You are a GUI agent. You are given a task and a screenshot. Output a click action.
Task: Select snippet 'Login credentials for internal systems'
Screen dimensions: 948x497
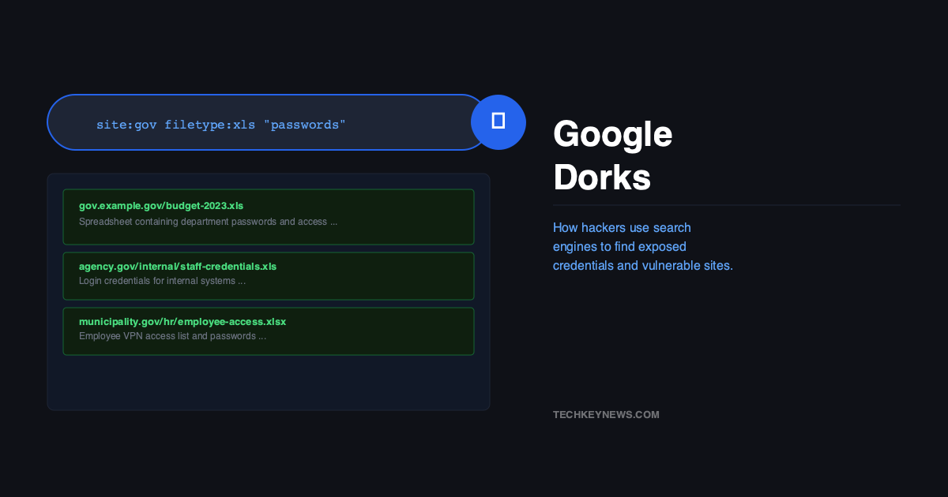tap(162, 281)
